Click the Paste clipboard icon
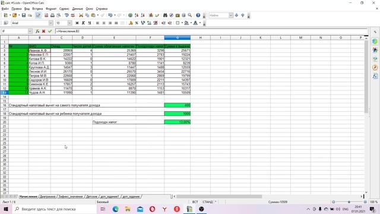This screenshot has height=214, width=380. click(x=93, y=15)
